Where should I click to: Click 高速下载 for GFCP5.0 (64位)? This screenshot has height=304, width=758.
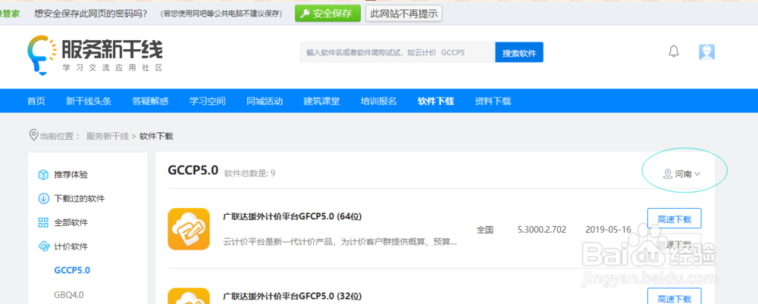point(674,219)
